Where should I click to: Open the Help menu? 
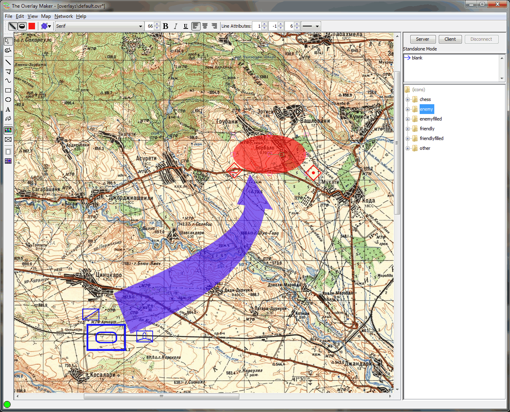coord(81,16)
